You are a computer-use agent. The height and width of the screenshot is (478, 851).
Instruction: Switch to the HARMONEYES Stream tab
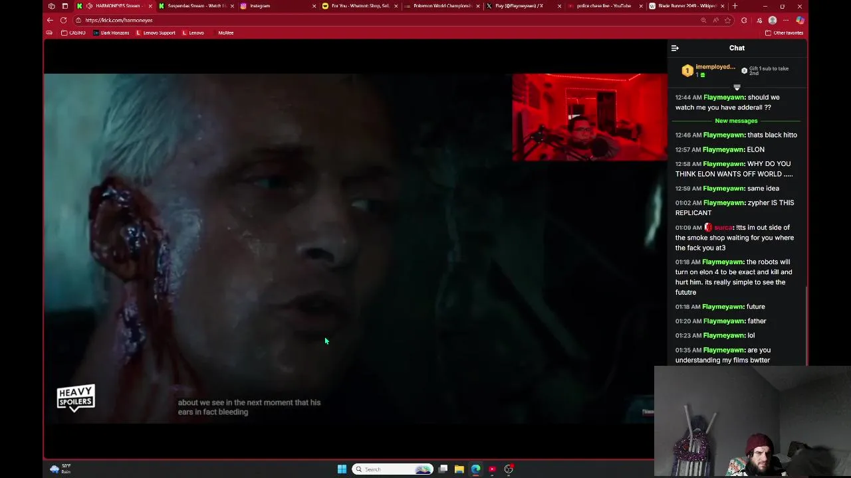click(113, 6)
